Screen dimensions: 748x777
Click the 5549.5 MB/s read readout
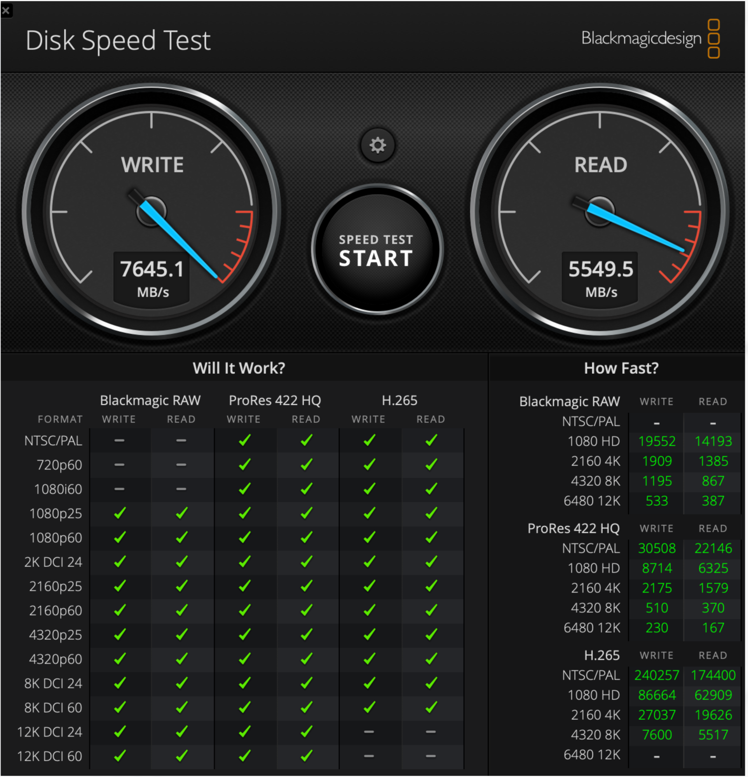pyautogui.click(x=600, y=277)
